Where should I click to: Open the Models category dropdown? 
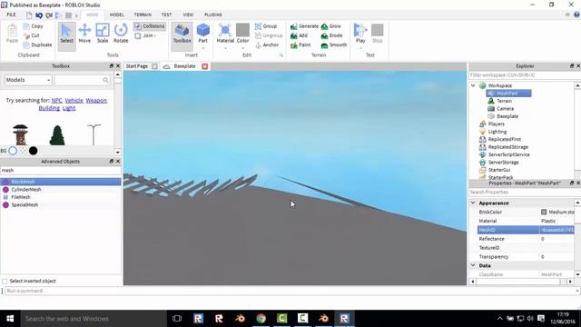point(28,80)
